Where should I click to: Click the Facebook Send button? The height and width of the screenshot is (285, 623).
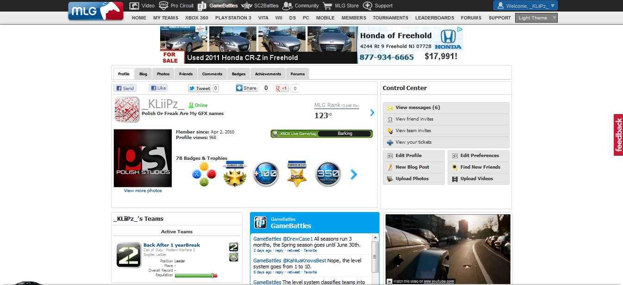click(x=125, y=88)
